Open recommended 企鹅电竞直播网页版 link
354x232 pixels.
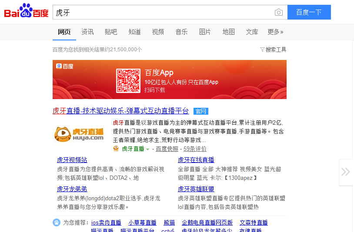(x=207, y=223)
